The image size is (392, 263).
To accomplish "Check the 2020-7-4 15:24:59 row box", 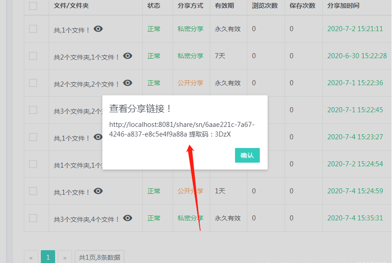I will tap(33, 191).
